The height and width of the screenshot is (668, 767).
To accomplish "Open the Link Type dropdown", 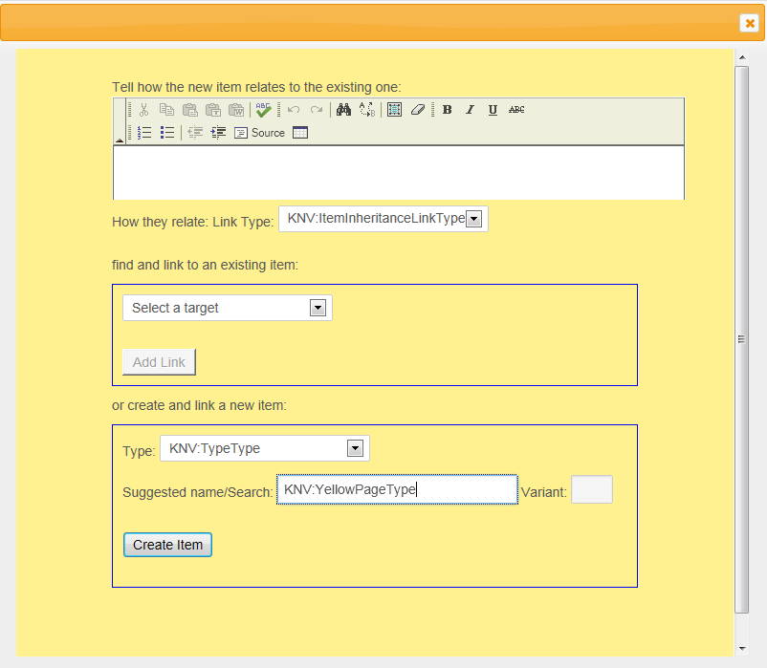I will coord(383,219).
